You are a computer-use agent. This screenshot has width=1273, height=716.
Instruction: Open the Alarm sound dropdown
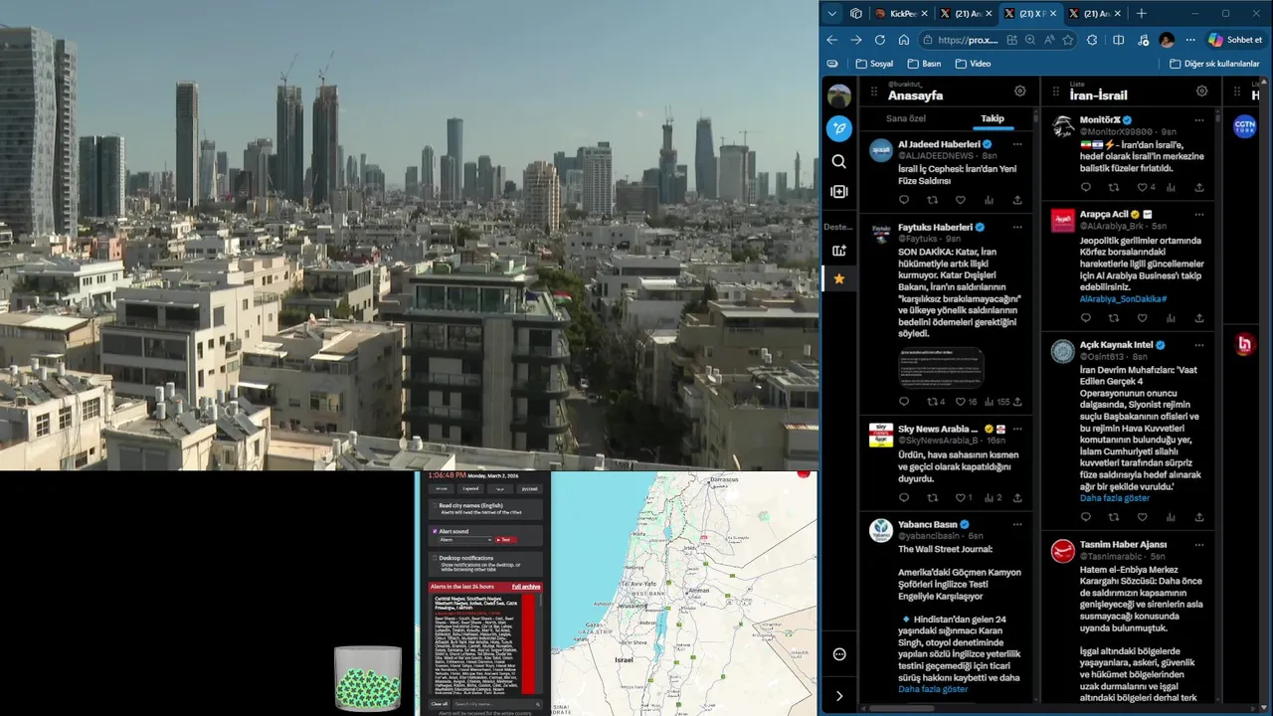(x=464, y=540)
